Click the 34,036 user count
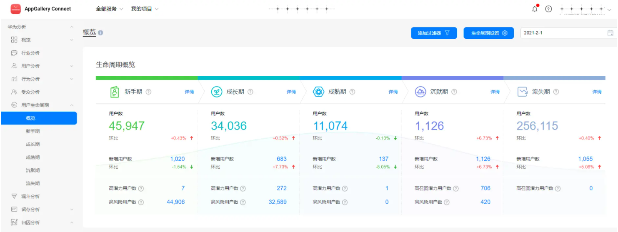618x232 pixels. click(229, 126)
